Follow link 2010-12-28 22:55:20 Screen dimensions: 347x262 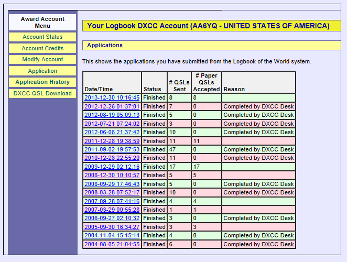click(112, 158)
